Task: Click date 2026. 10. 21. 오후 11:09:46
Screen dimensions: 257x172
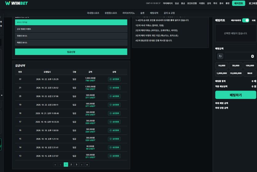Action: coord(47,113)
